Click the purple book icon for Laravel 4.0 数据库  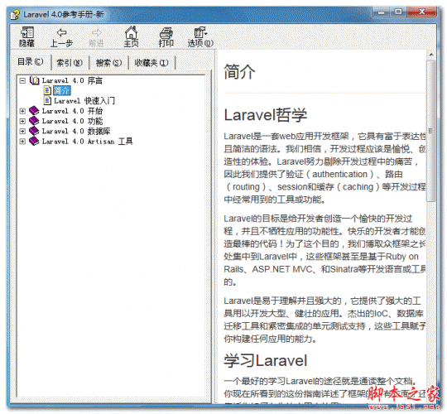pyautogui.click(x=34, y=131)
